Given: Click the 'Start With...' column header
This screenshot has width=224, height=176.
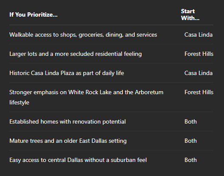Looking at the screenshot, I should tap(190, 14).
